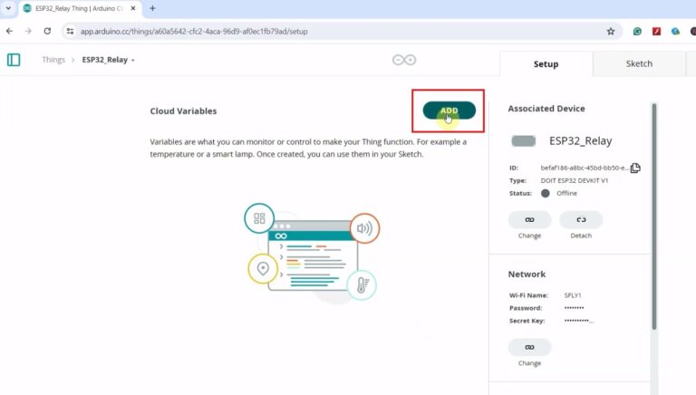
Task: Reload the current page
Action: pos(45,31)
